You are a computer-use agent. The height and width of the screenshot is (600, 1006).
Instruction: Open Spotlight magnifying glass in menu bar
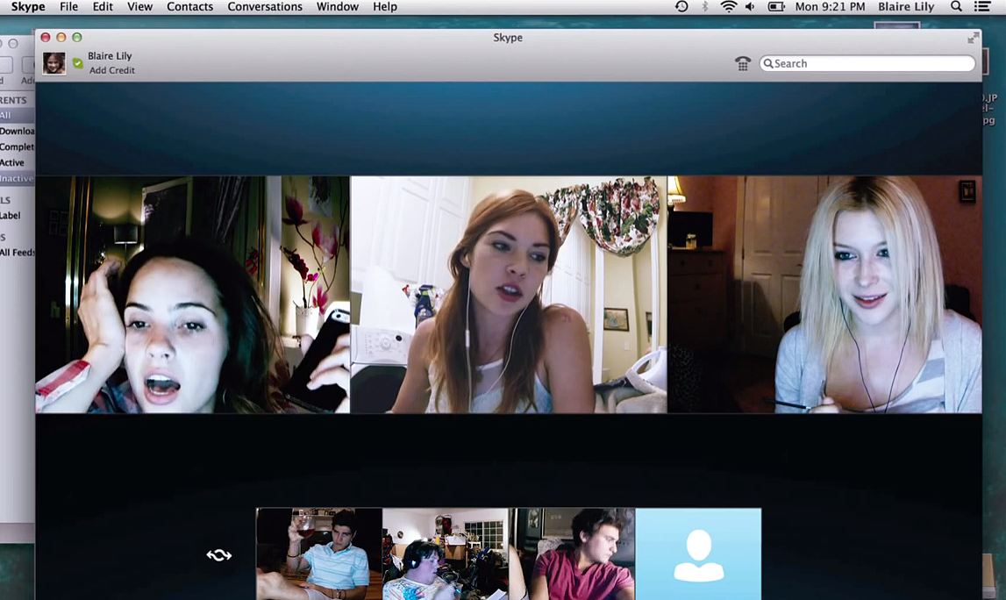[x=956, y=7]
